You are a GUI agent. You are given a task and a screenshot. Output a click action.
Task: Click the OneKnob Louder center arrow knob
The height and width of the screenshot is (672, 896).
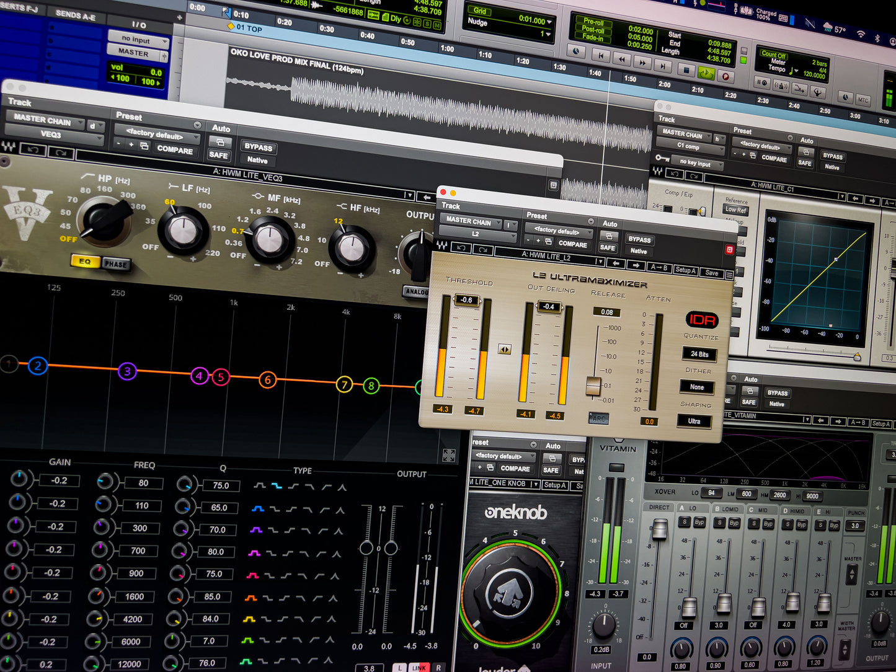[x=510, y=594]
